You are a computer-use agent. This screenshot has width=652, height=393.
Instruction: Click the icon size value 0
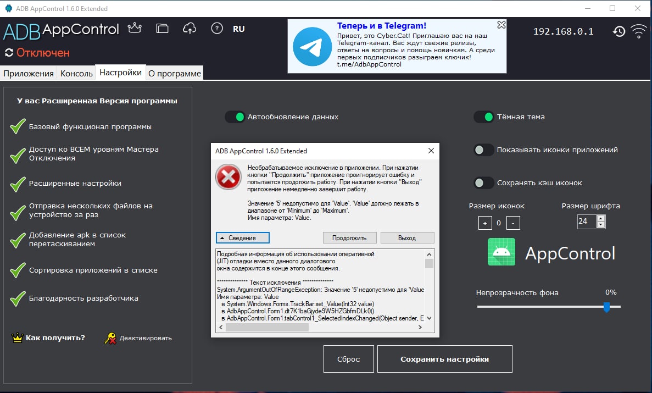[x=499, y=223]
